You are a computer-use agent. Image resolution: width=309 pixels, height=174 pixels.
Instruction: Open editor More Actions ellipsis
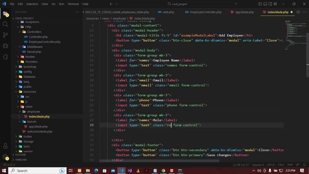304,12
